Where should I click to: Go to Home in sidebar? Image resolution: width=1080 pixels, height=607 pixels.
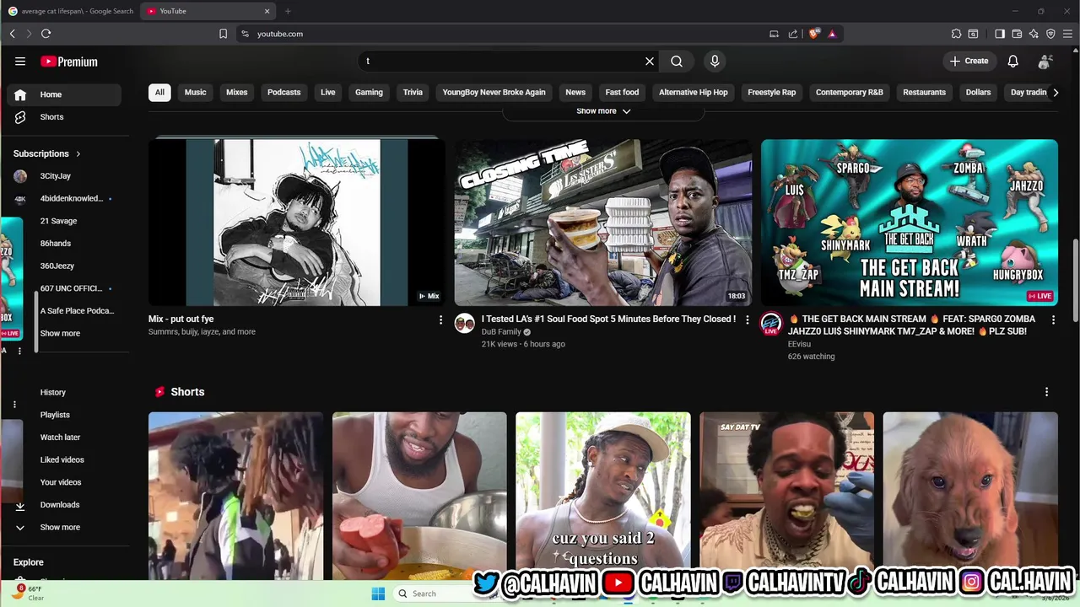[64, 94]
